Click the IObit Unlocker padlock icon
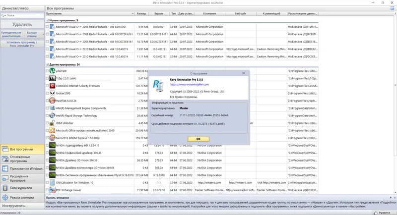Viewport: 397px width, 215px height. tap(52, 123)
